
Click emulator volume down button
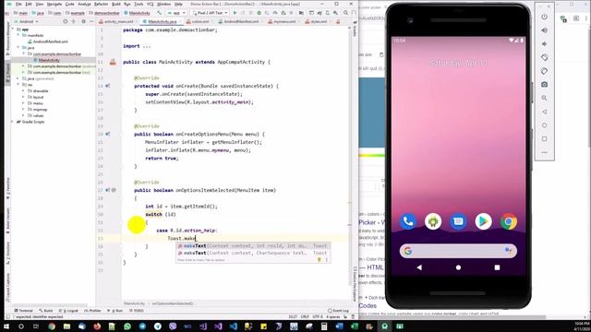coord(544,44)
